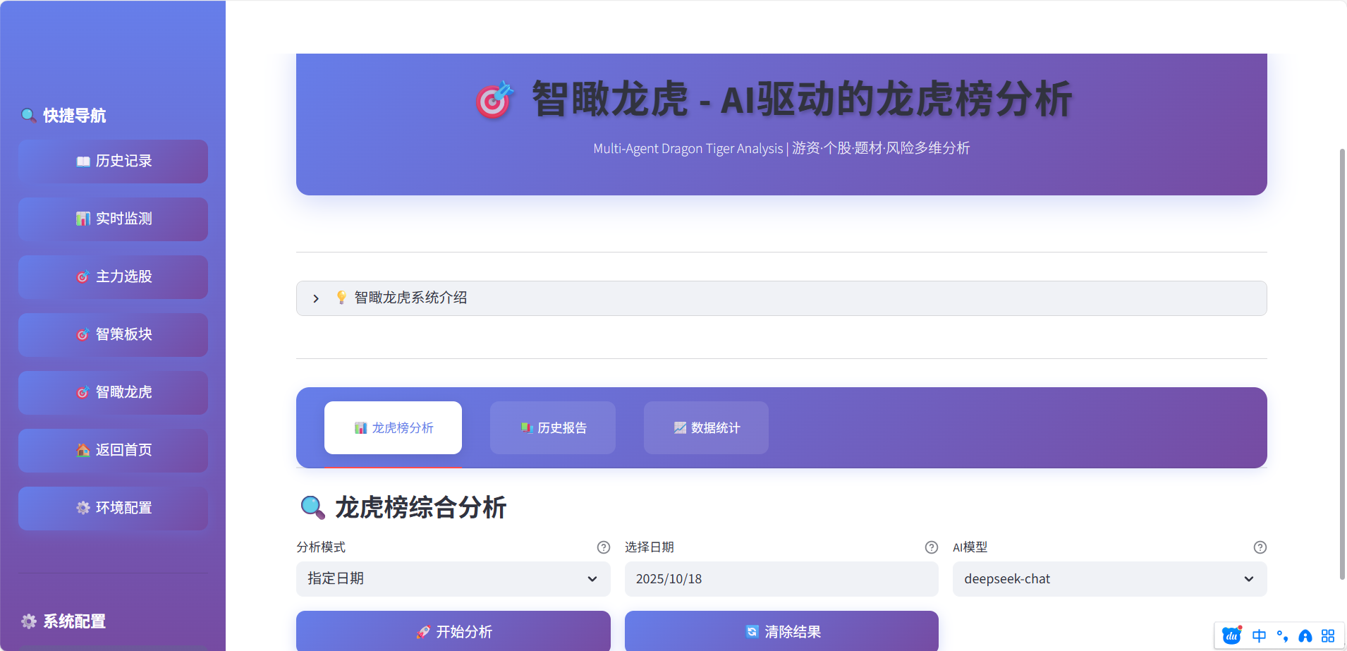Click the input method grid toolbox icon
The image size is (1347, 651).
click(x=1328, y=635)
